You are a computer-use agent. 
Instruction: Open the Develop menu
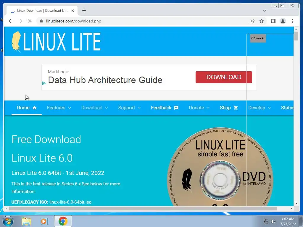tap(259, 108)
